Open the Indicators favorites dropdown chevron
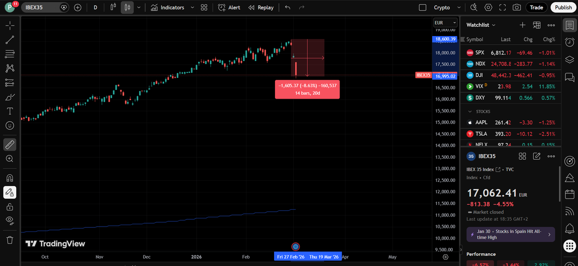Screen dimensions: 578x266 [192, 7]
